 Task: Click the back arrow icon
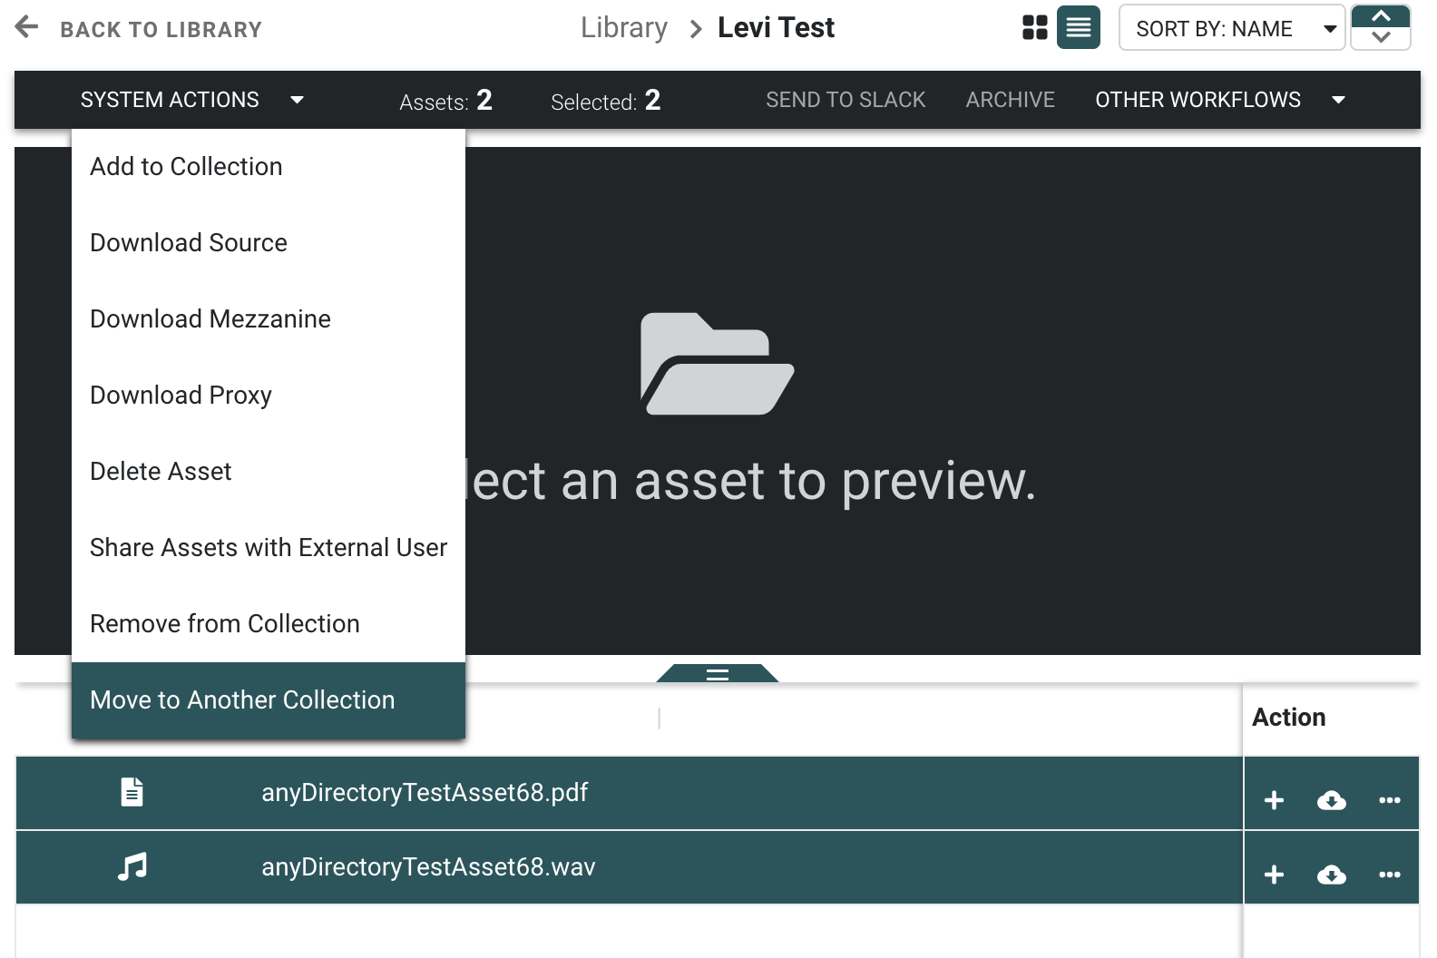coord(27,27)
